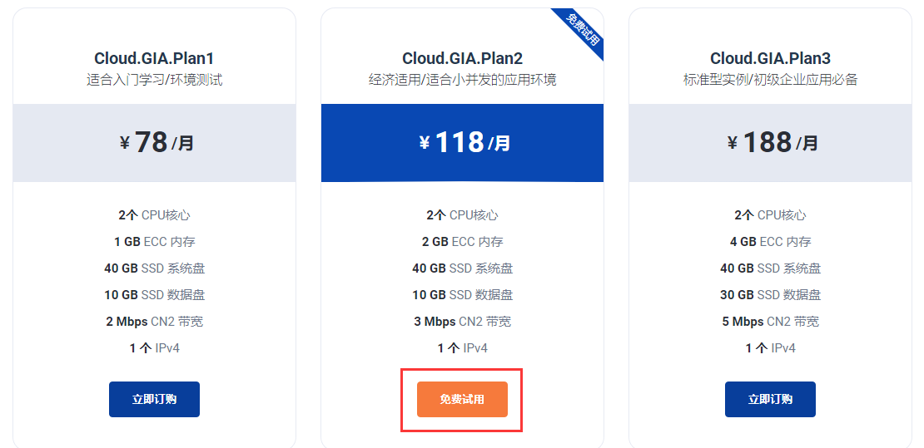The width and height of the screenshot is (924, 448).
Task: Select the Cloud.GIA.Plan1 title
Action: pyautogui.click(x=154, y=58)
